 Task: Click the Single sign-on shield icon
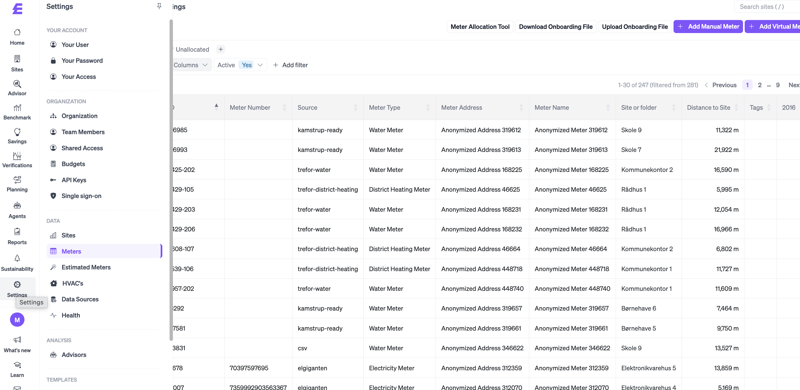53,196
